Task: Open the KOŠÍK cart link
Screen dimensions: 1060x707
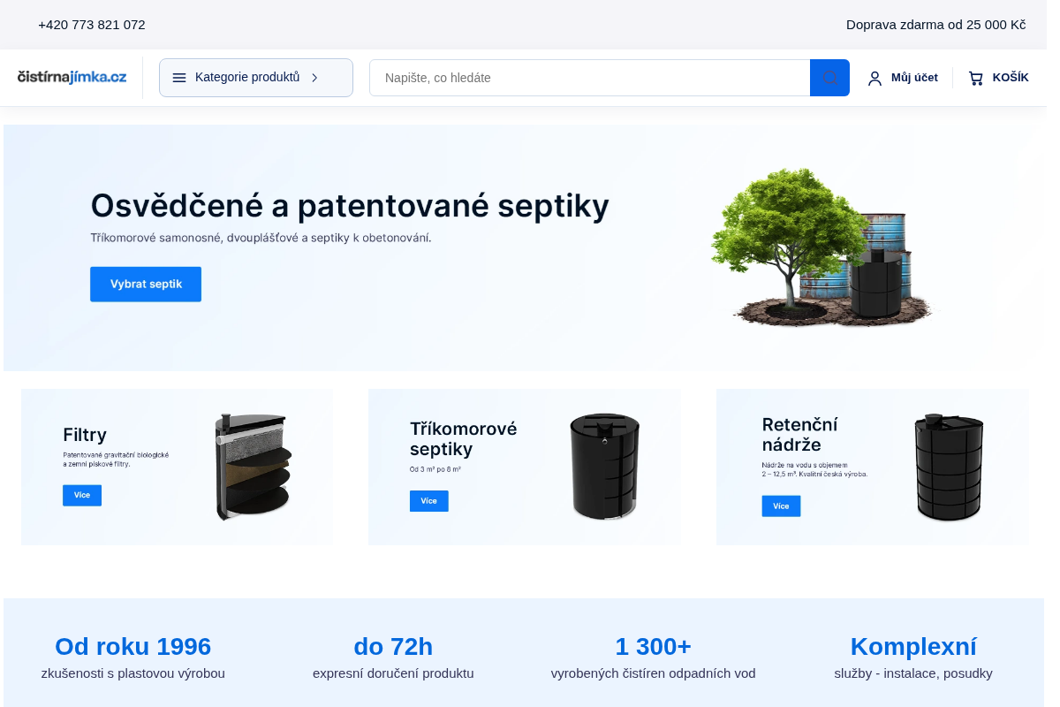Action: point(1011,78)
